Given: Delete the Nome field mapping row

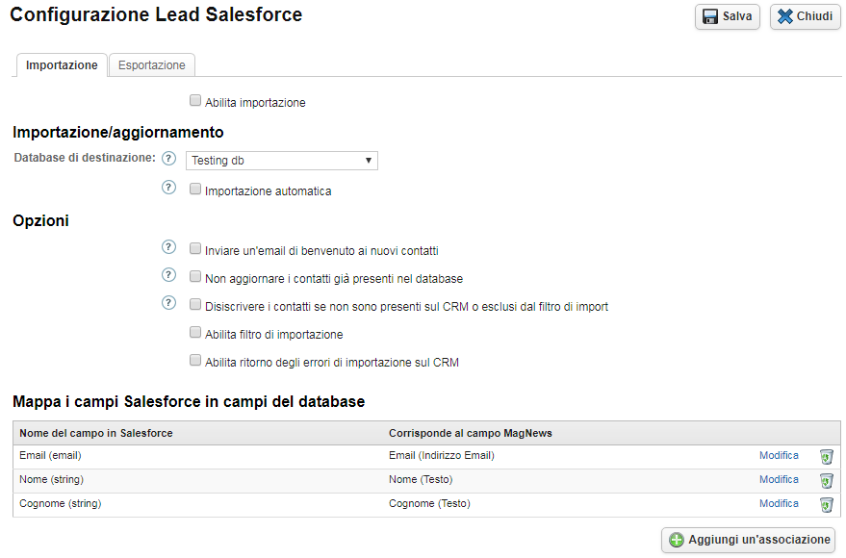Looking at the screenshot, I should pyautogui.click(x=826, y=481).
